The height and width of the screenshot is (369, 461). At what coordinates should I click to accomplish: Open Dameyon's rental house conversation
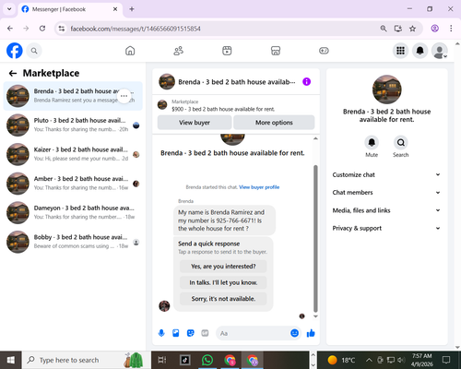coord(73,213)
